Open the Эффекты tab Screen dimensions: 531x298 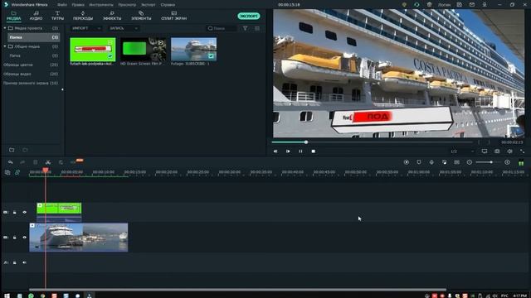[x=112, y=16]
